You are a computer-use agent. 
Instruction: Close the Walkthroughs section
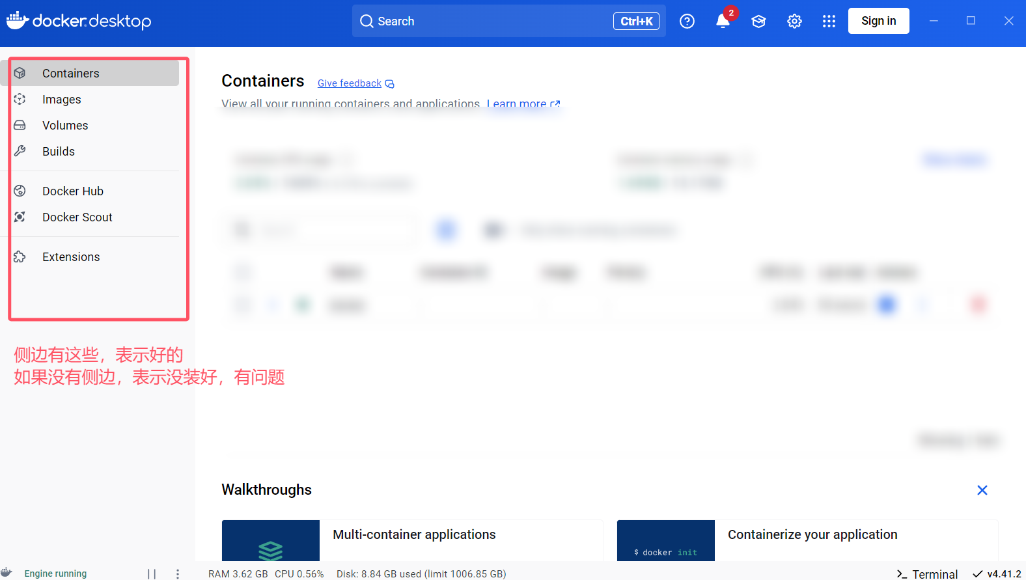click(982, 490)
